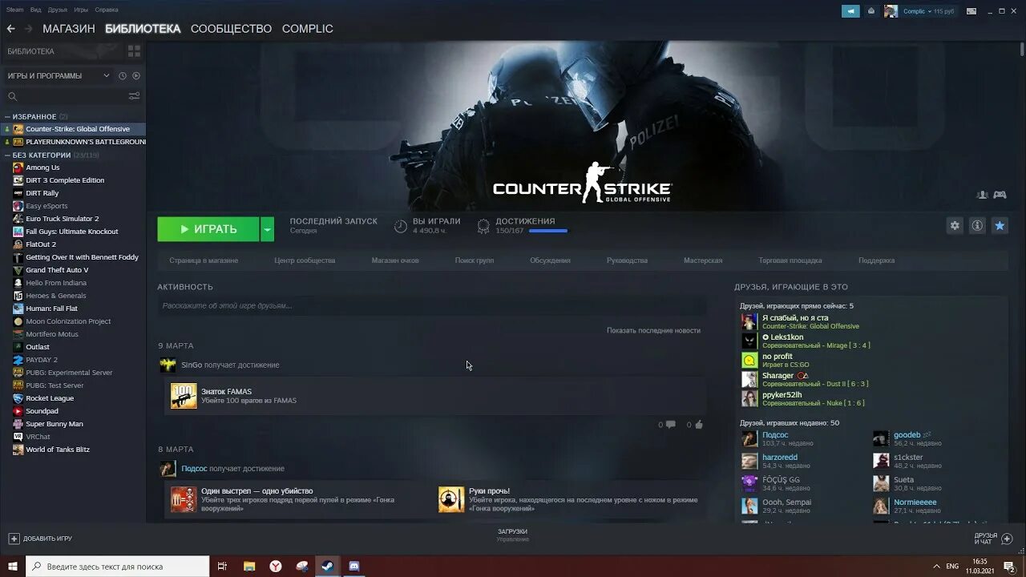Image resolution: width=1026 pixels, height=577 pixels.
Task: Click the Complic profile avatar
Action: (891, 11)
